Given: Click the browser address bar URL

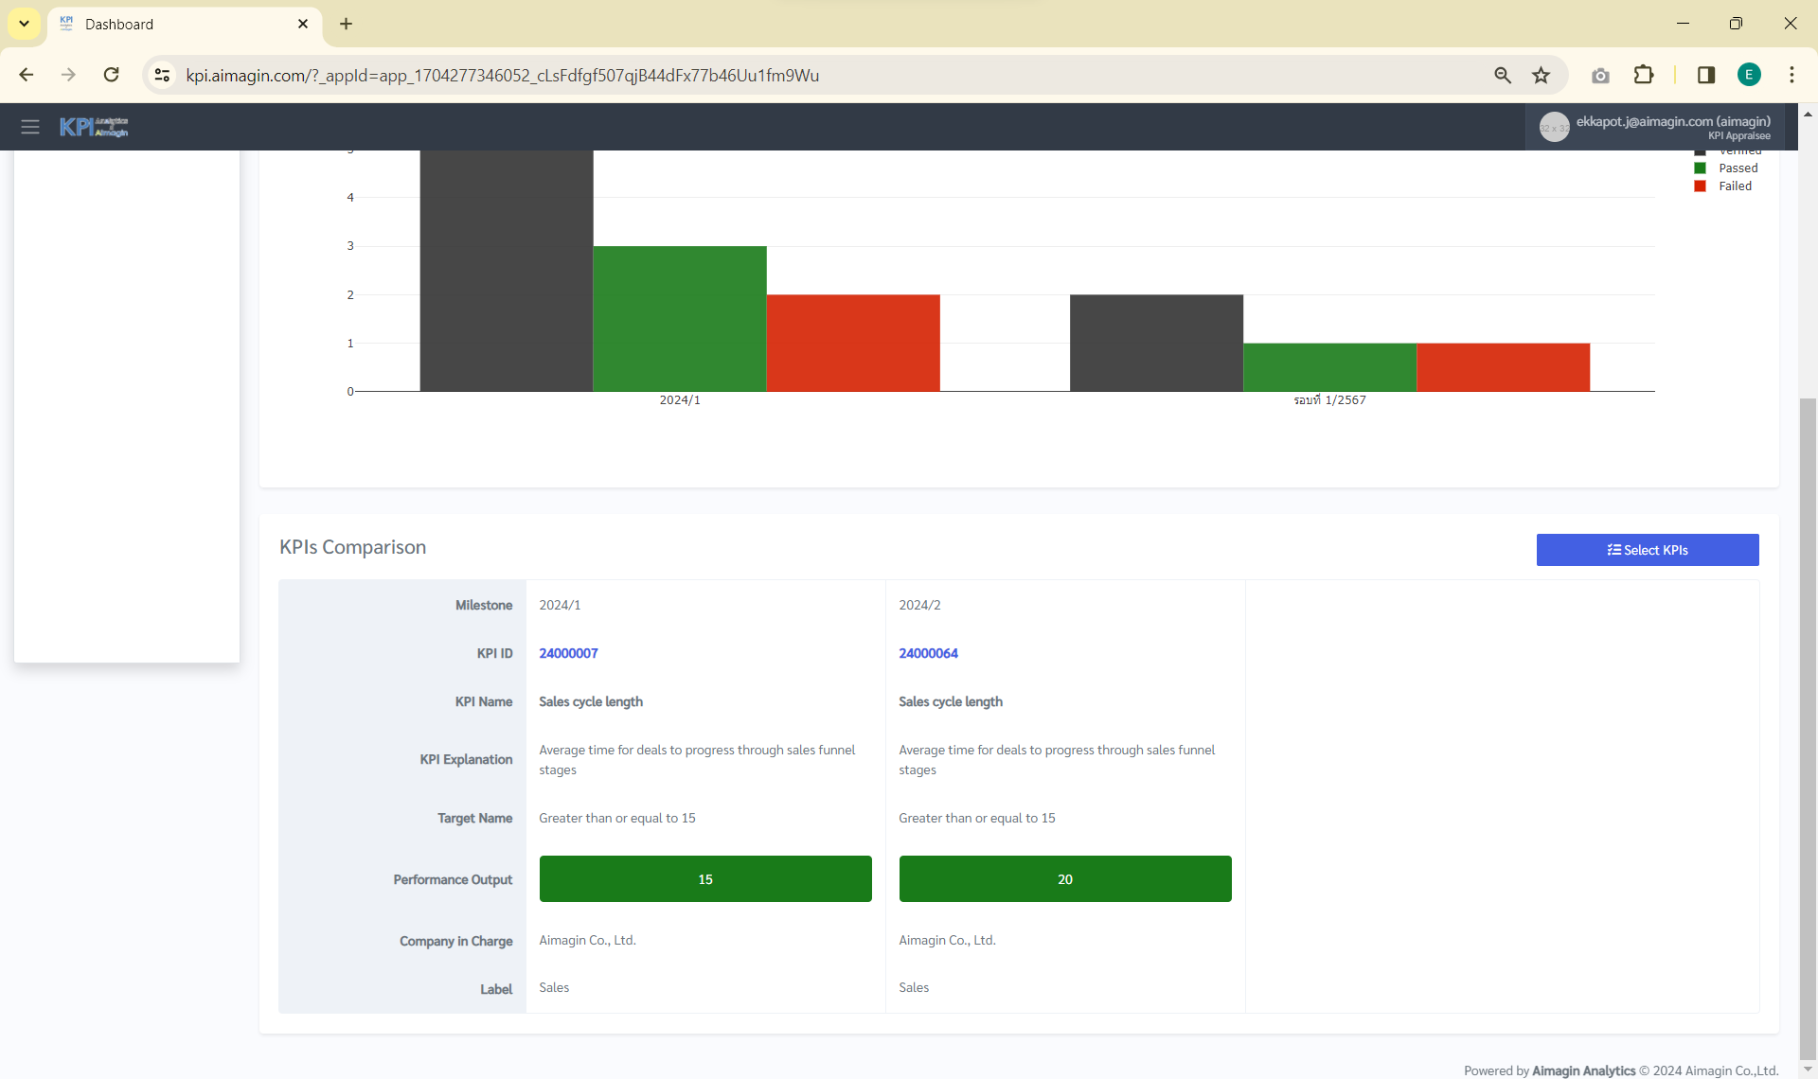Looking at the screenshot, I should click(503, 75).
